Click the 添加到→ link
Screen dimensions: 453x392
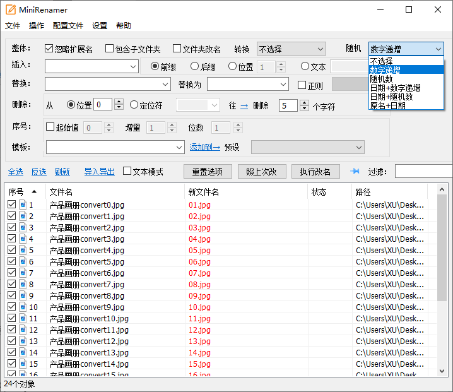[205, 147]
